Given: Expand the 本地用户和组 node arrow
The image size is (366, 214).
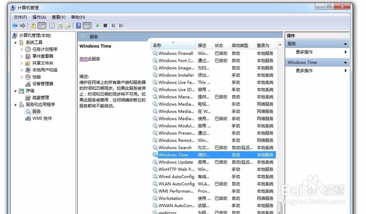Looking at the screenshot, I should click(x=22, y=70).
